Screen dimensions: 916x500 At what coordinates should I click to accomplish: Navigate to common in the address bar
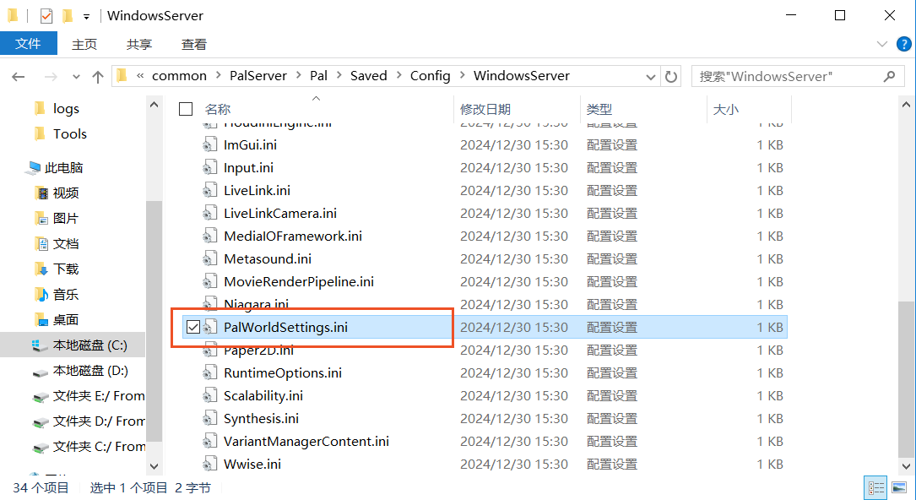click(x=179, y=76)
